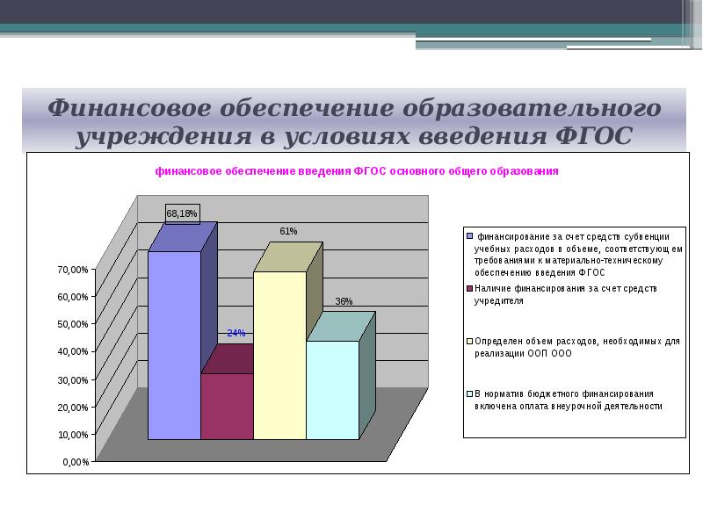The image size is (703, 527).
Task: Click the pale yellow legend color square
Action: point(469,341)
